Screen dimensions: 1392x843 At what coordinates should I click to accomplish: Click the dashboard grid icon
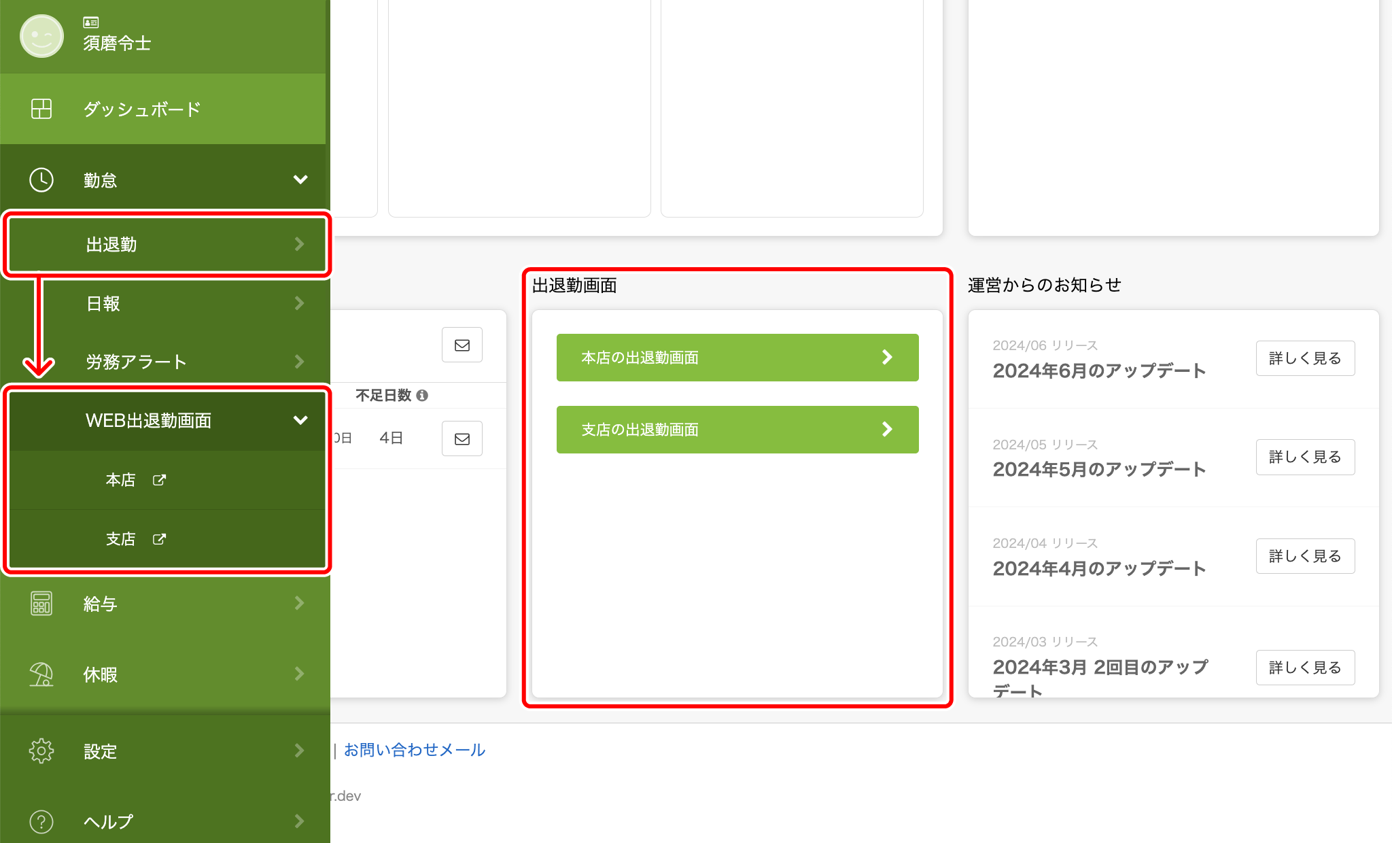pos(41,109)
